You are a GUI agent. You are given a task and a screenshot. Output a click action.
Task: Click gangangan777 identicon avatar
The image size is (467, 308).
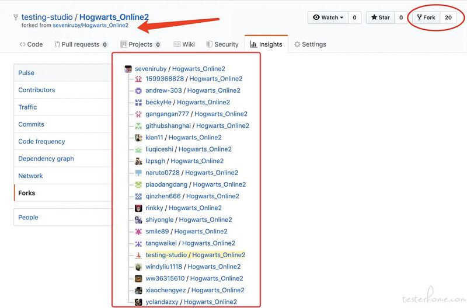click(138, 114)
